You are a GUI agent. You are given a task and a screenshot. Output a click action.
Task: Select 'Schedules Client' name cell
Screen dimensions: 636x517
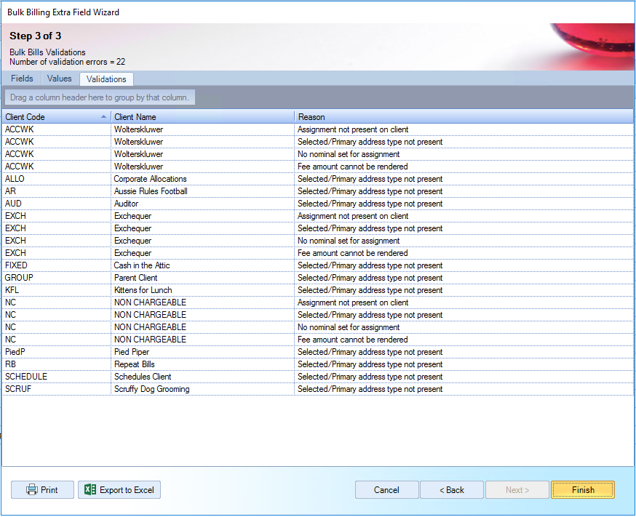[x=202, y=377]
